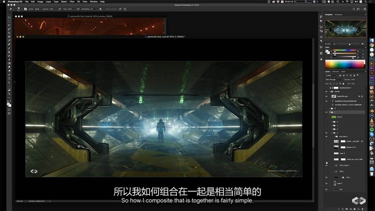This screenshot has height=211, width=375.
Task: Select the Zoom tool
Action: [x=9, y=94]
